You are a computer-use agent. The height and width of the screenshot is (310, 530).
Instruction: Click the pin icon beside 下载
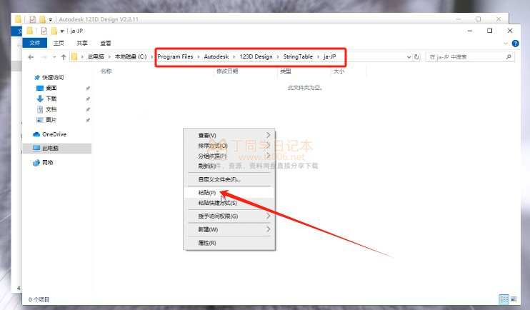[x=88, y=99]
